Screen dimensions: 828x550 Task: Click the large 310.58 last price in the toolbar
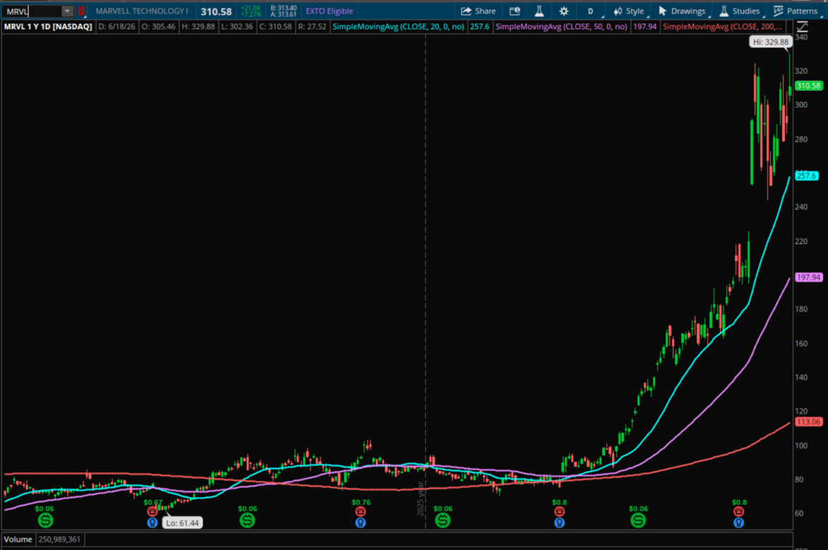coord(216,11)
